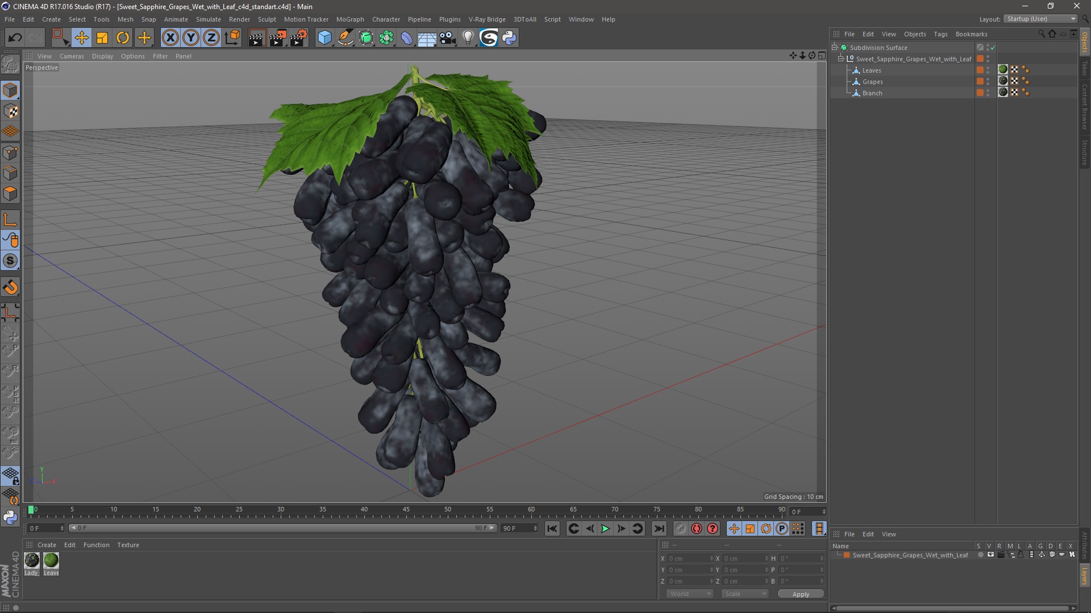Image resolution: width=1091 pixels, height=613 pixels.
Task: Open the Structure side tab
Action: (x=1084, y=152)
